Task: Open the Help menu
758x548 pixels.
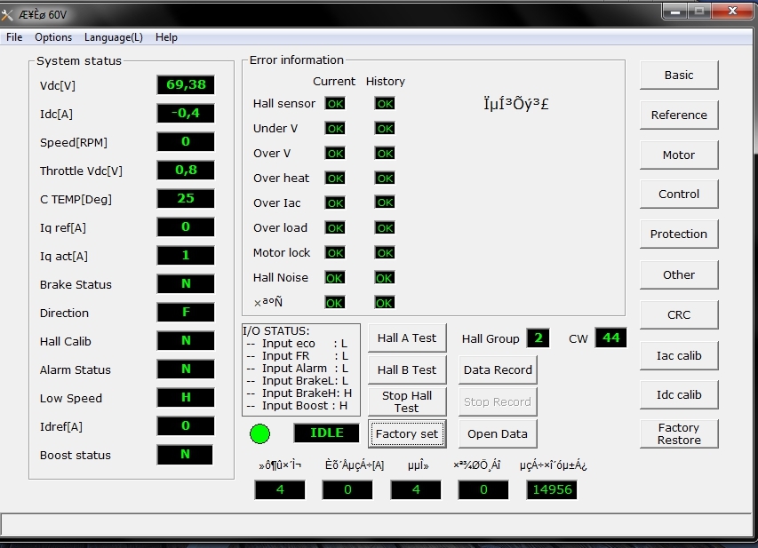Action: 166,37
